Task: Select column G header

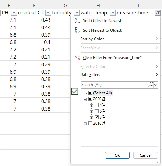Action: (65, 5)
